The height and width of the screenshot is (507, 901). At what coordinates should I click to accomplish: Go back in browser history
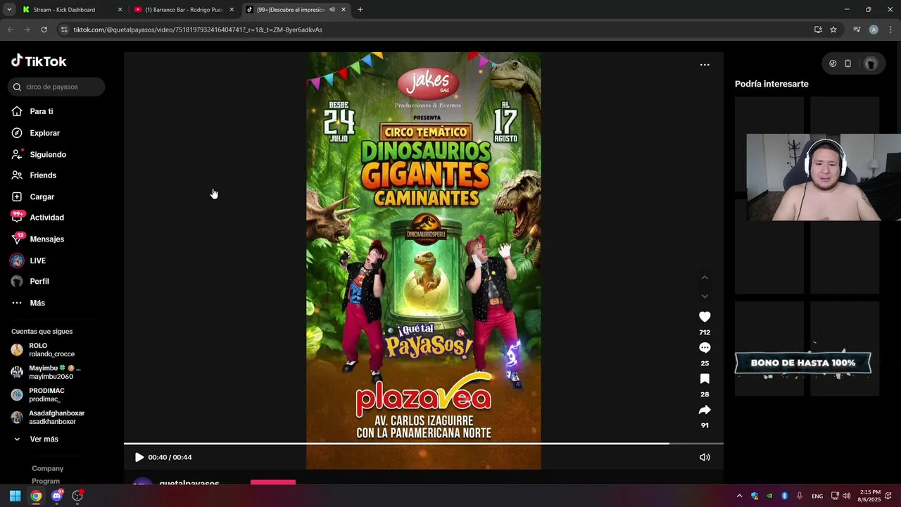click(10, 30)
